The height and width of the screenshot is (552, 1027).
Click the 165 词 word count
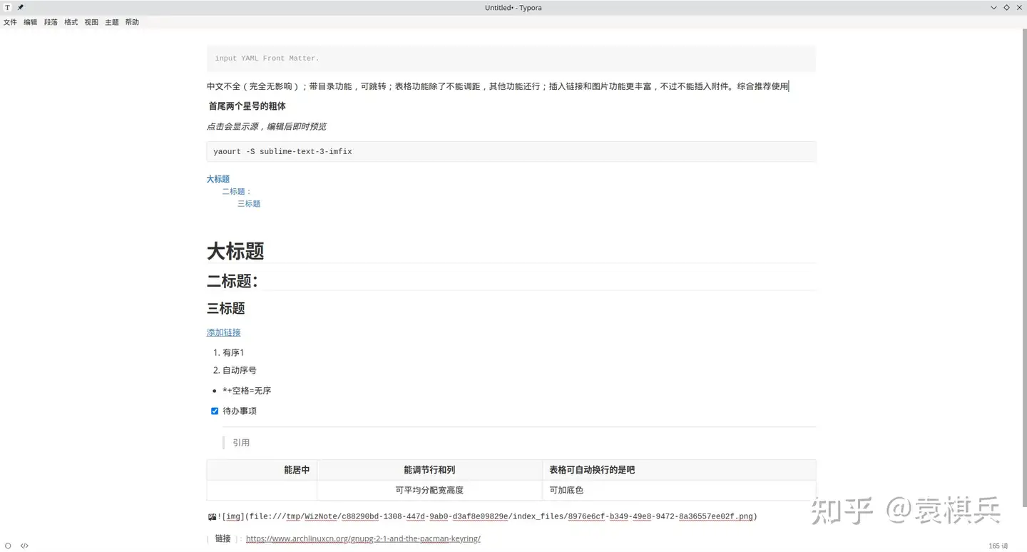click(998, 546)
